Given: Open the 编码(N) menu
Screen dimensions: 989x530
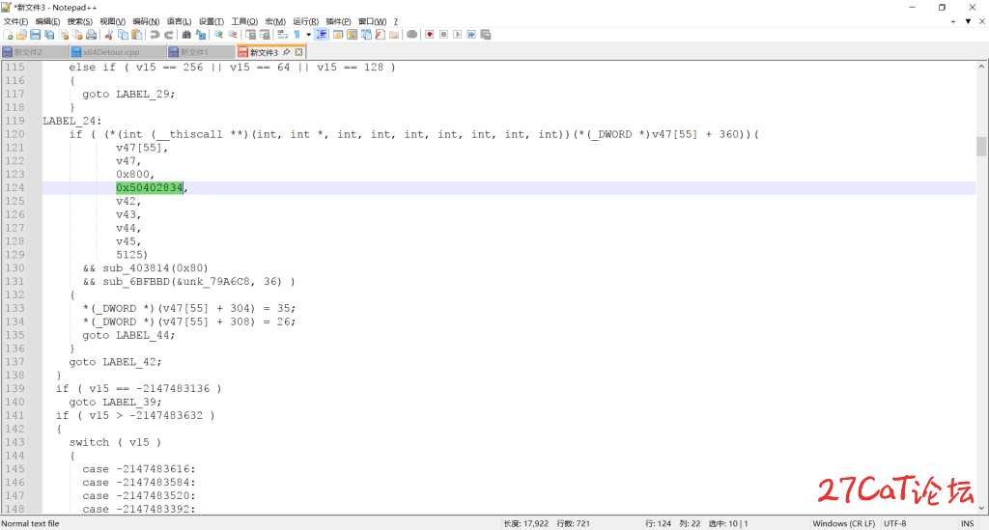Looking at the screenshot, I should (x=146, y=21).
